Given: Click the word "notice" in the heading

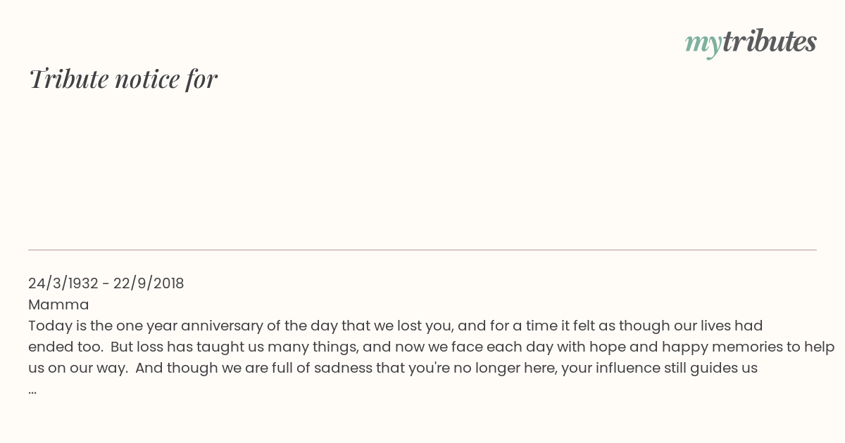Looking at the screenshot, I should (x=146, y=79).
